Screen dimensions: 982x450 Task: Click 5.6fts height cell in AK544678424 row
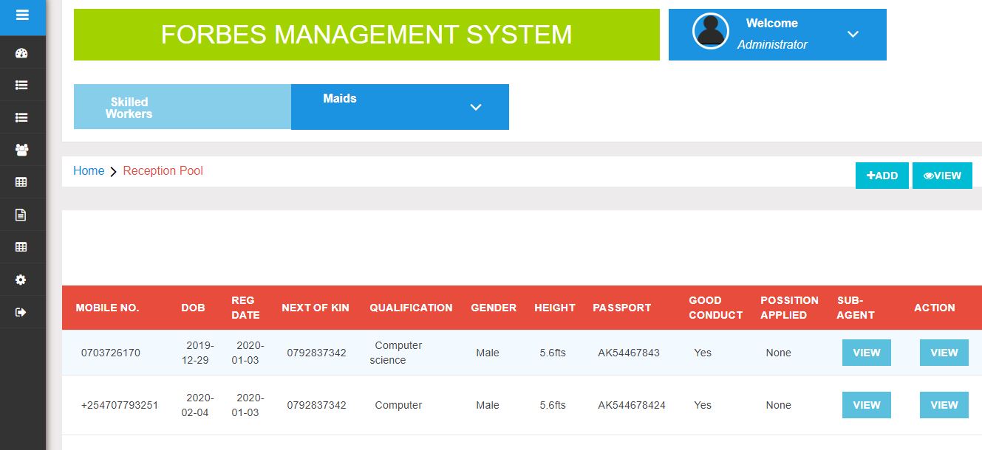click(553, 405)
